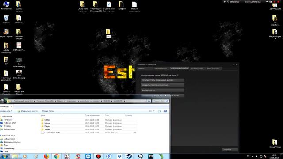Switch to ДОП. КОНТЕНТ tab in Steam properties
The image size is (283, 159).
214,68
